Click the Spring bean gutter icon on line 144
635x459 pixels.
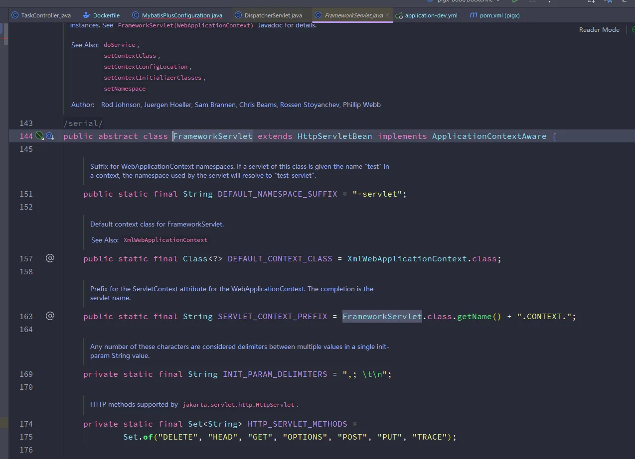(x=40, y=136)
